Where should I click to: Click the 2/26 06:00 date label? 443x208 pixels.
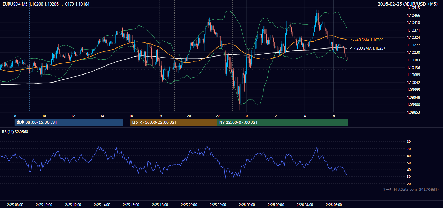[333, 205]
